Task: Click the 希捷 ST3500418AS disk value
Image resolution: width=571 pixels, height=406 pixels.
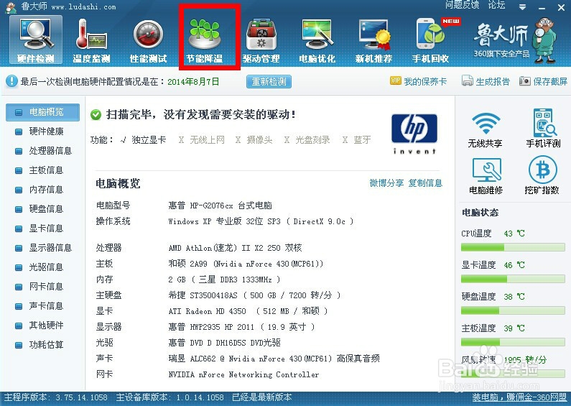Action: [x=254, y=295]
